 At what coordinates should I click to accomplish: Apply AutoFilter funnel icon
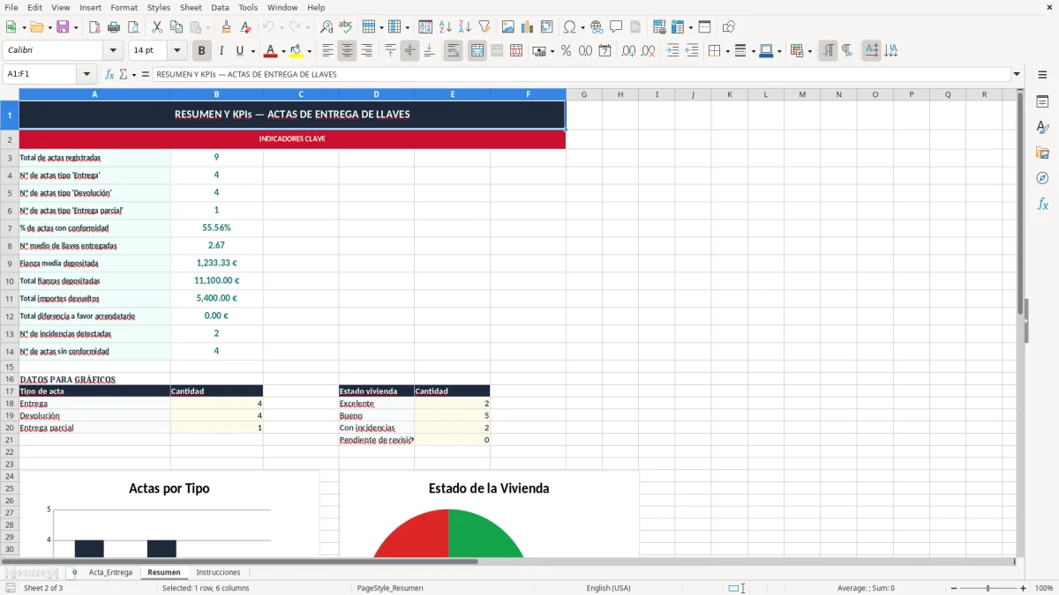click(x=484, y=27)
